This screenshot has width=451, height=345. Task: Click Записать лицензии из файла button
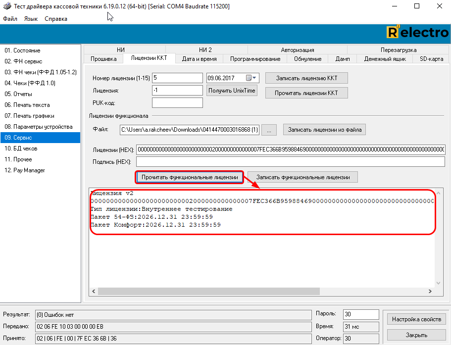click(x=324, y=130)
